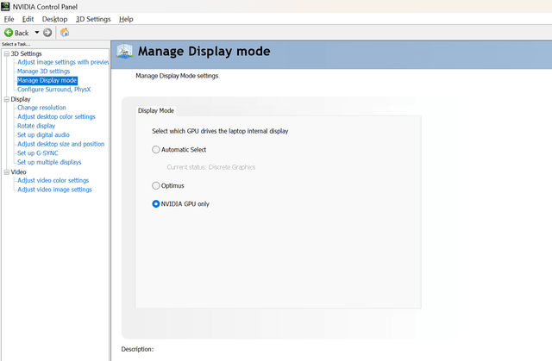
Task: Open Adjust desktop color settings
Action: coord(56,116)
